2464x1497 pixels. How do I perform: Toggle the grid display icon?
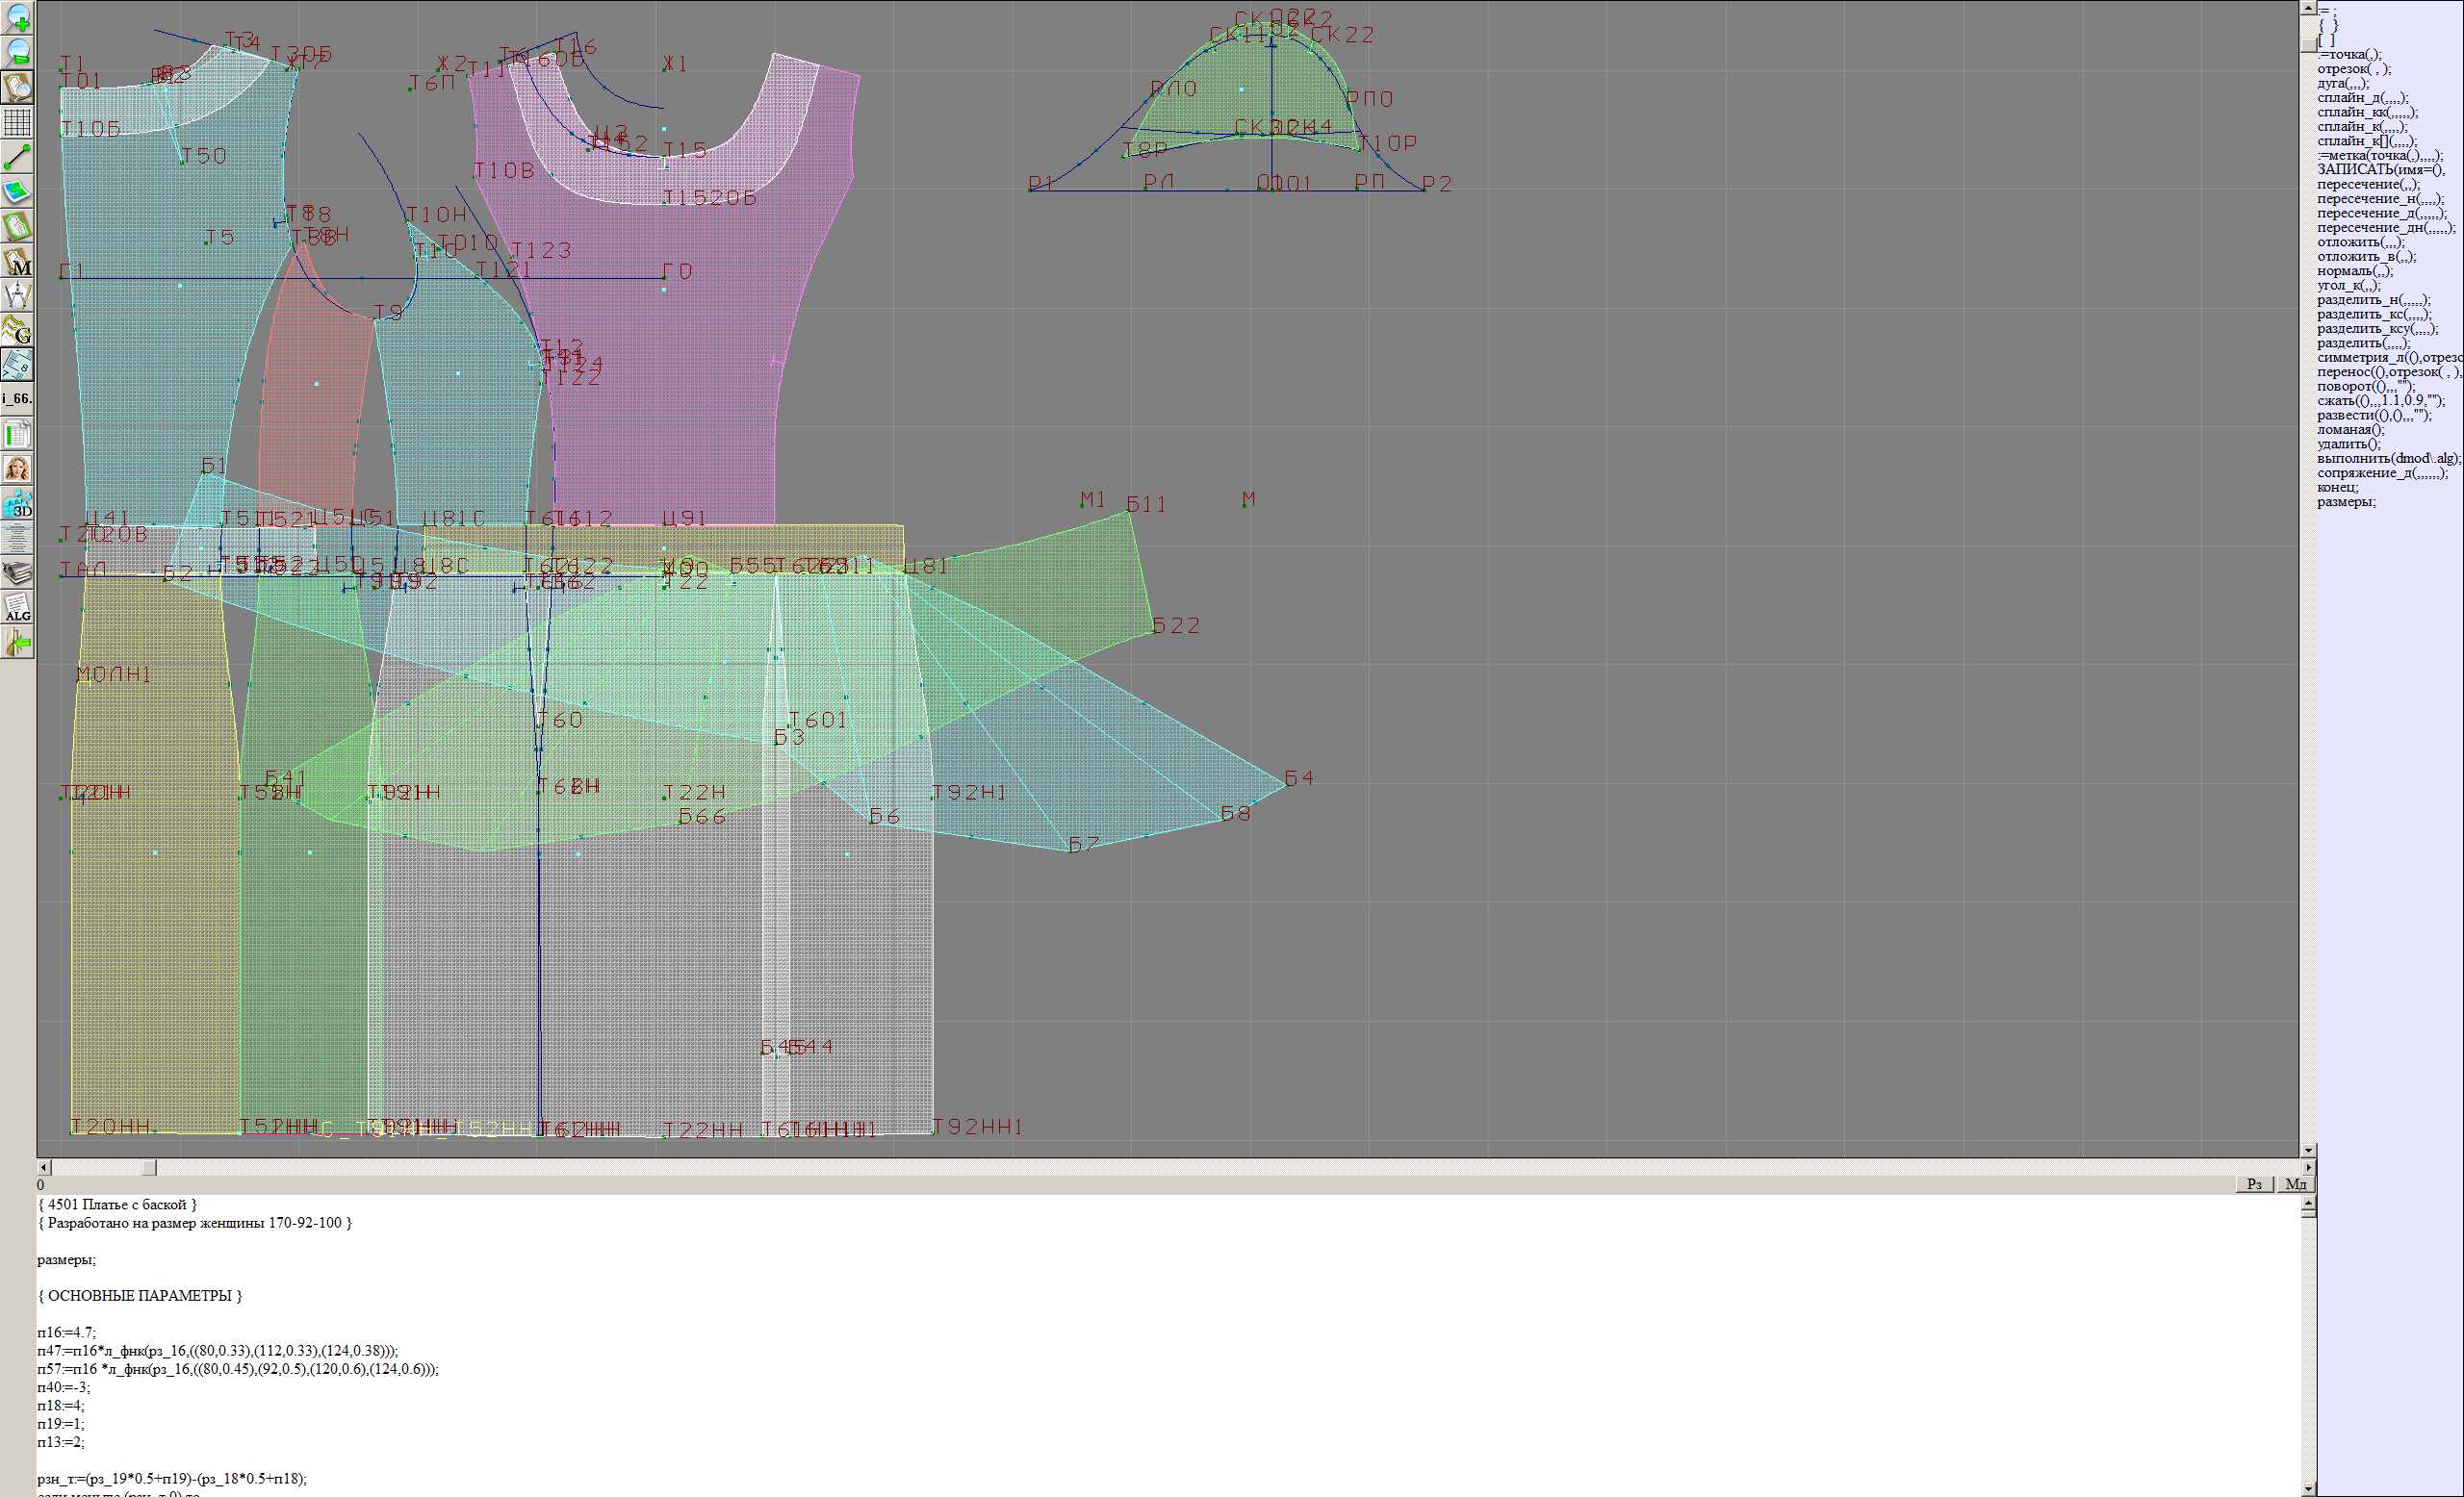[18, 122]
